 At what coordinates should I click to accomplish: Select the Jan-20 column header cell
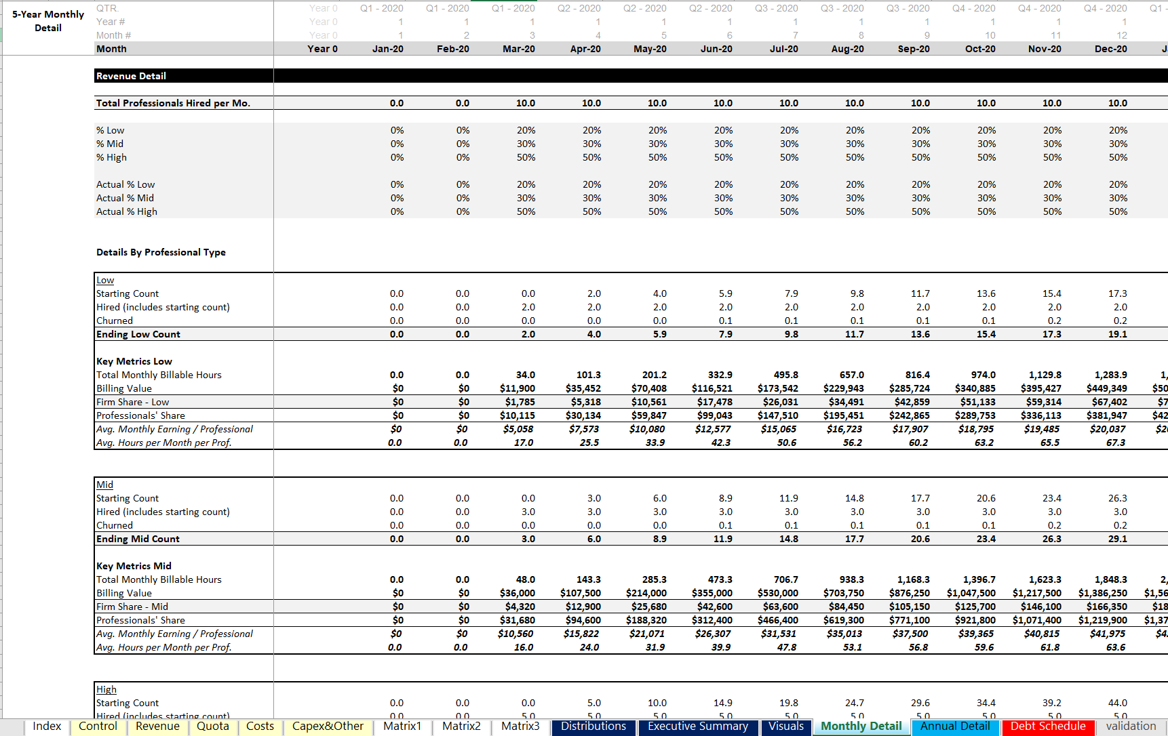tap(388, 48)
